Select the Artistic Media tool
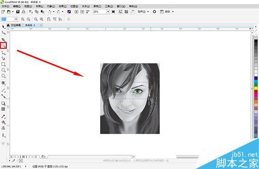 point(3,58)
